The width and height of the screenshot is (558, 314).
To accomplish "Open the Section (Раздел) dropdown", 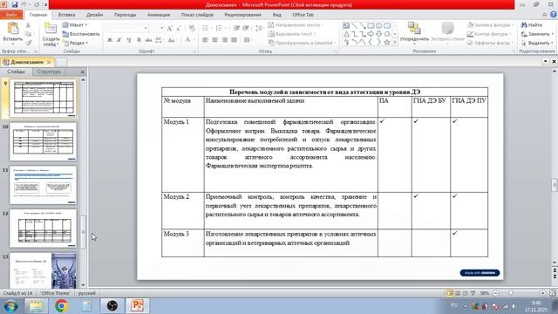I will point(76,43).
